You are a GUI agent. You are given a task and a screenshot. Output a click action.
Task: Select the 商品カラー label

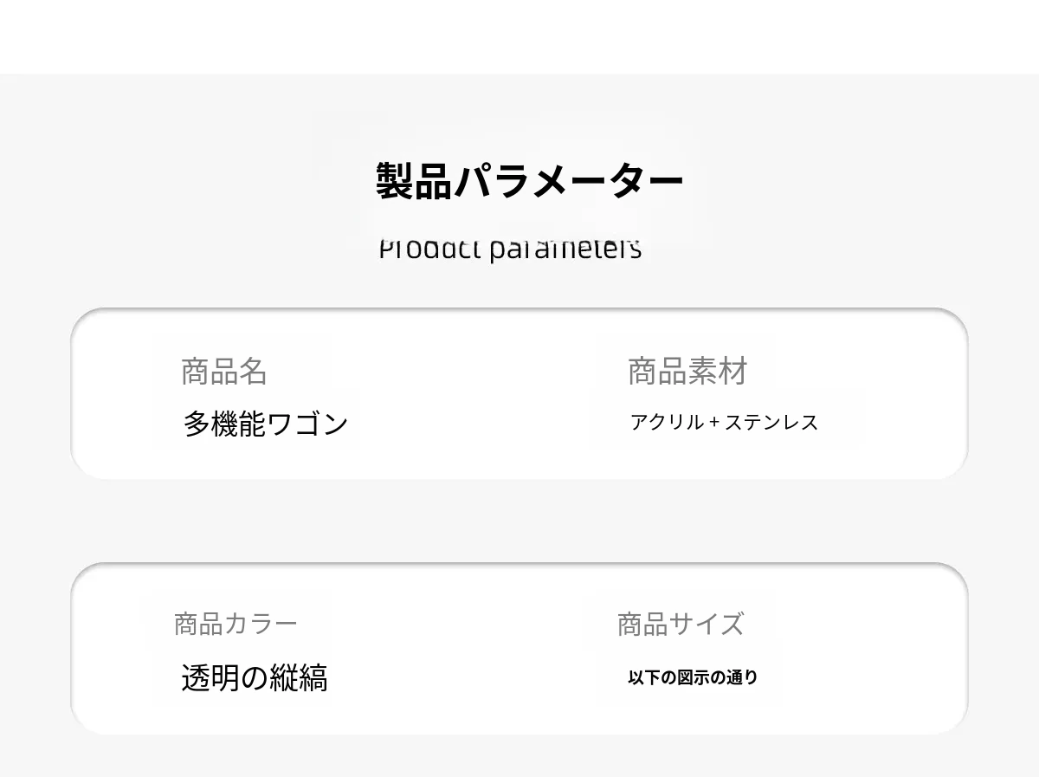(236, 624)
